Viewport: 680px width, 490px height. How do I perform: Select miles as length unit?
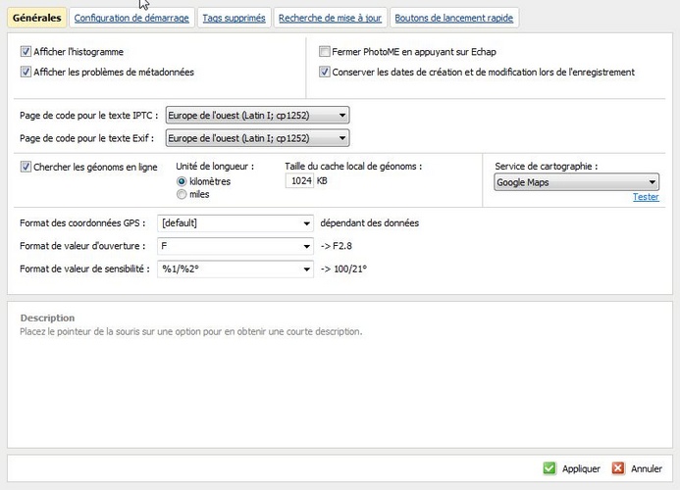click(182, 194)
